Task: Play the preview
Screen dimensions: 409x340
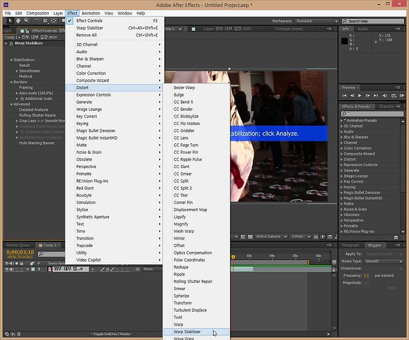Action: (360, 95)
